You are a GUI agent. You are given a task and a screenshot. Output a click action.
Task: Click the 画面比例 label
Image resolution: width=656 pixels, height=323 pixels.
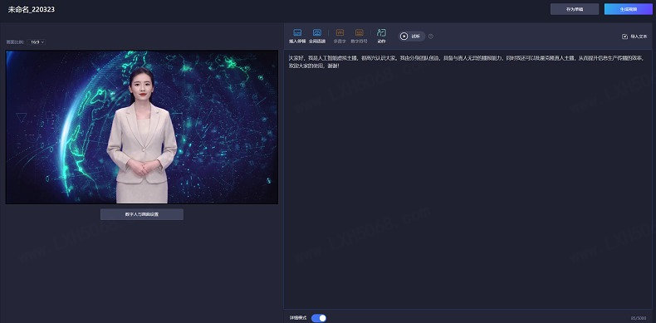[x=16, y=42]
